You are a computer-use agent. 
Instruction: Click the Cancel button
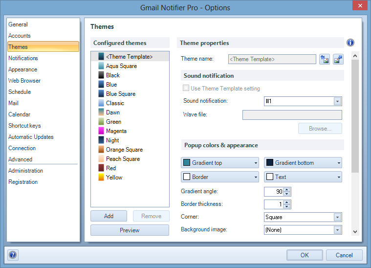coord(344,255)
